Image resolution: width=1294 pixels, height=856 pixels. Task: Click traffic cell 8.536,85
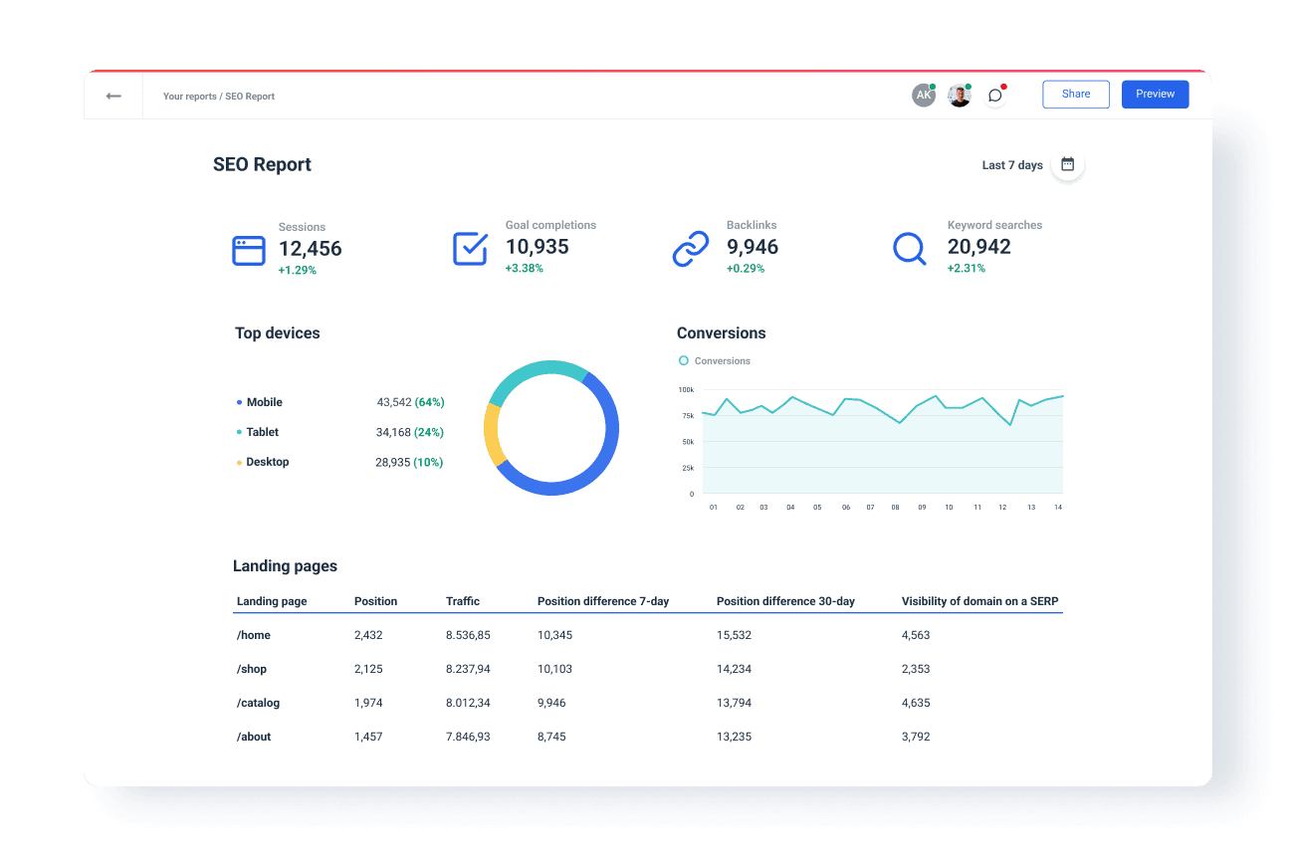(468, 635)
